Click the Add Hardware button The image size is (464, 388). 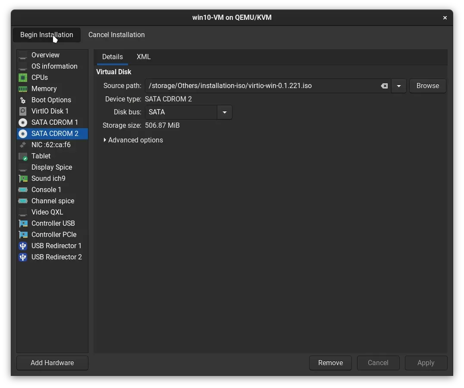click(52, 363)
